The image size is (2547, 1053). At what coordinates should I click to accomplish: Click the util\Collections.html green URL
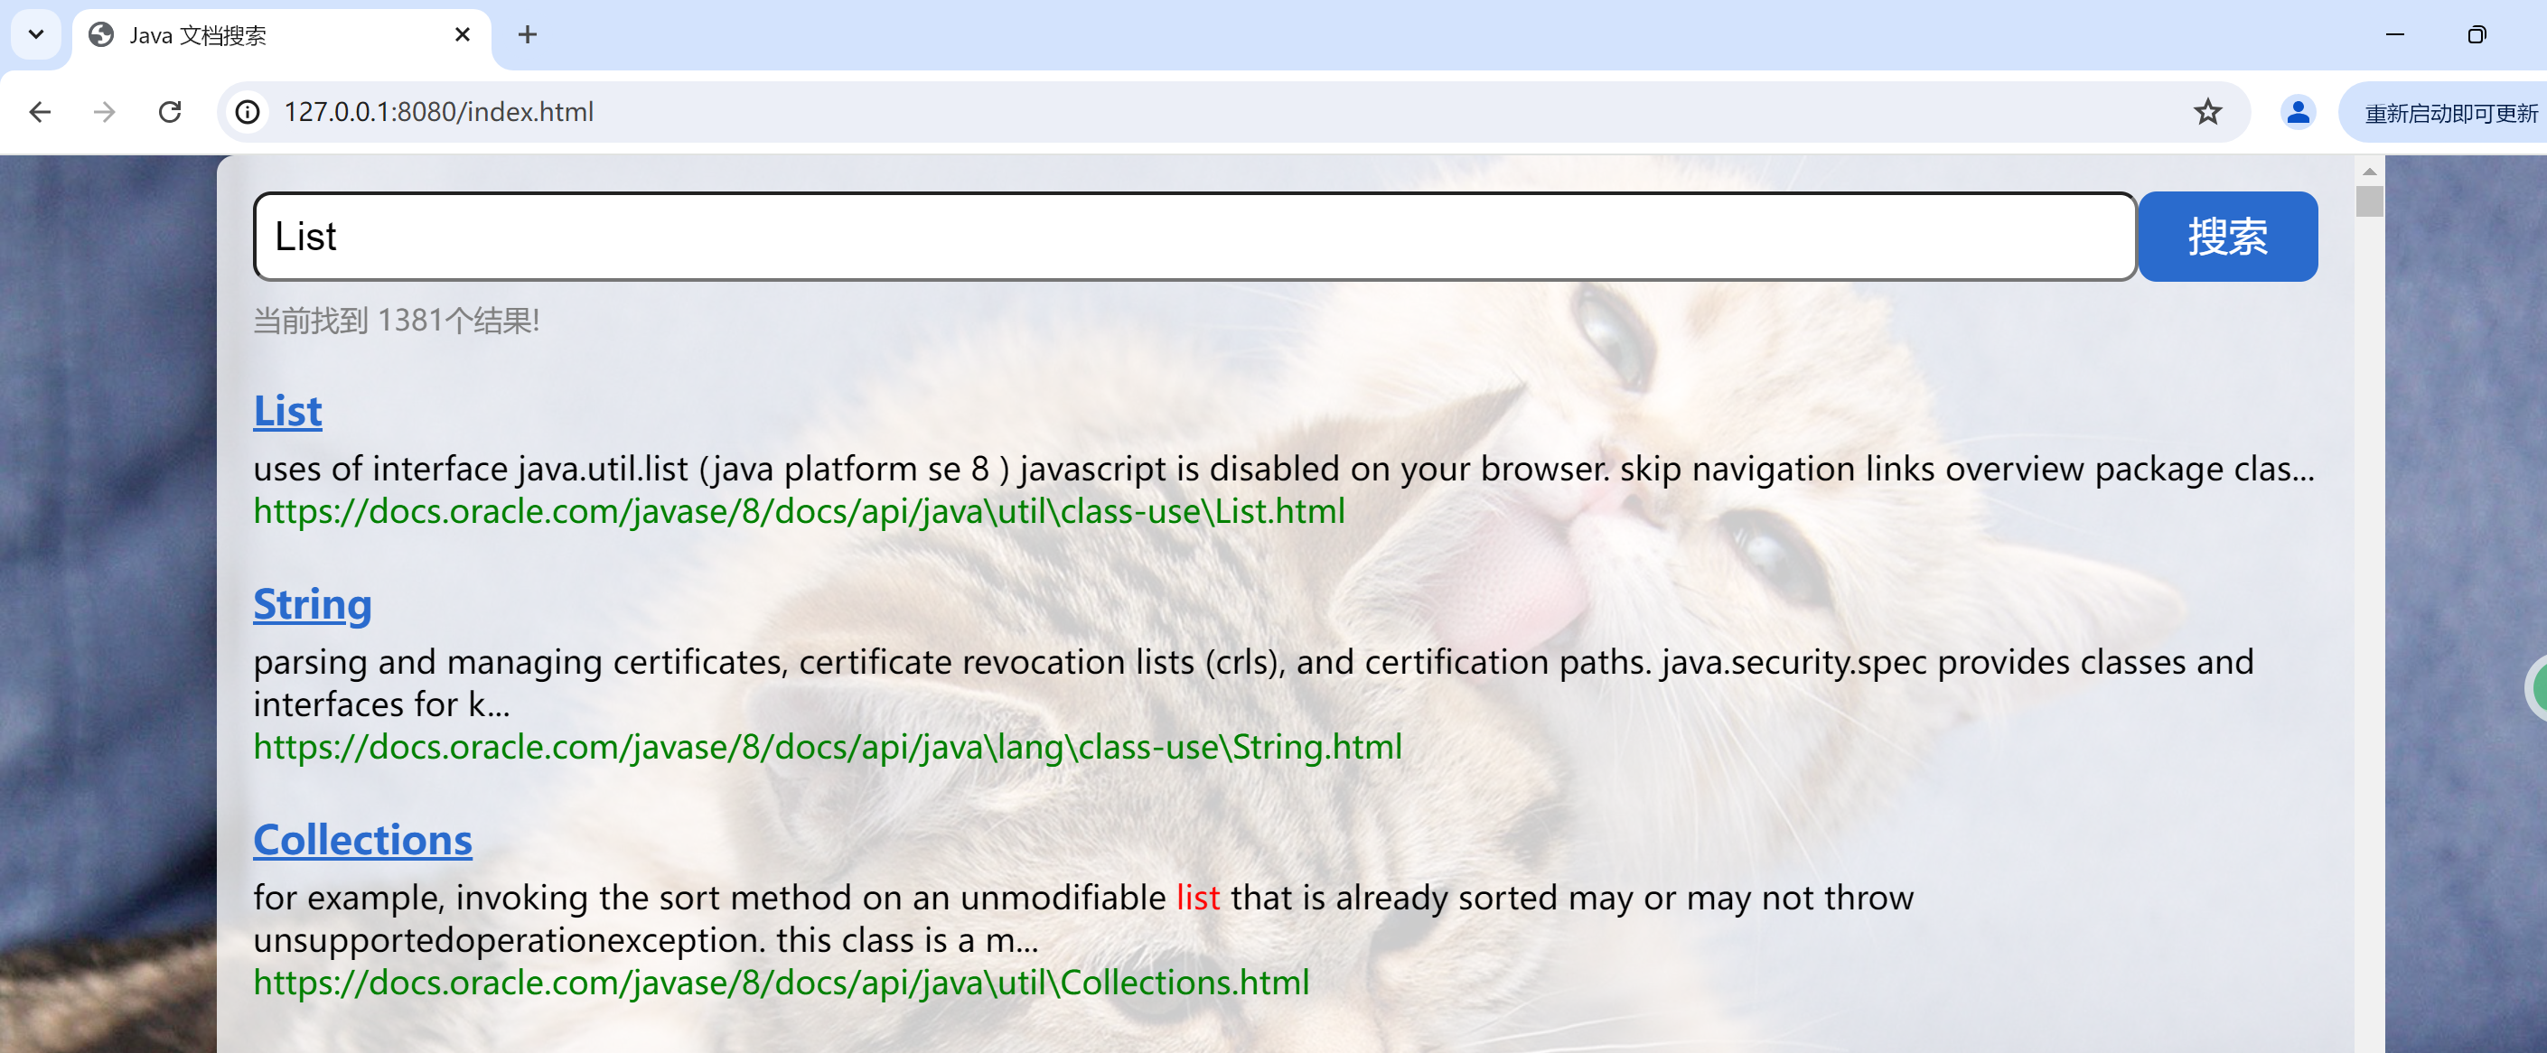point(782,982)
